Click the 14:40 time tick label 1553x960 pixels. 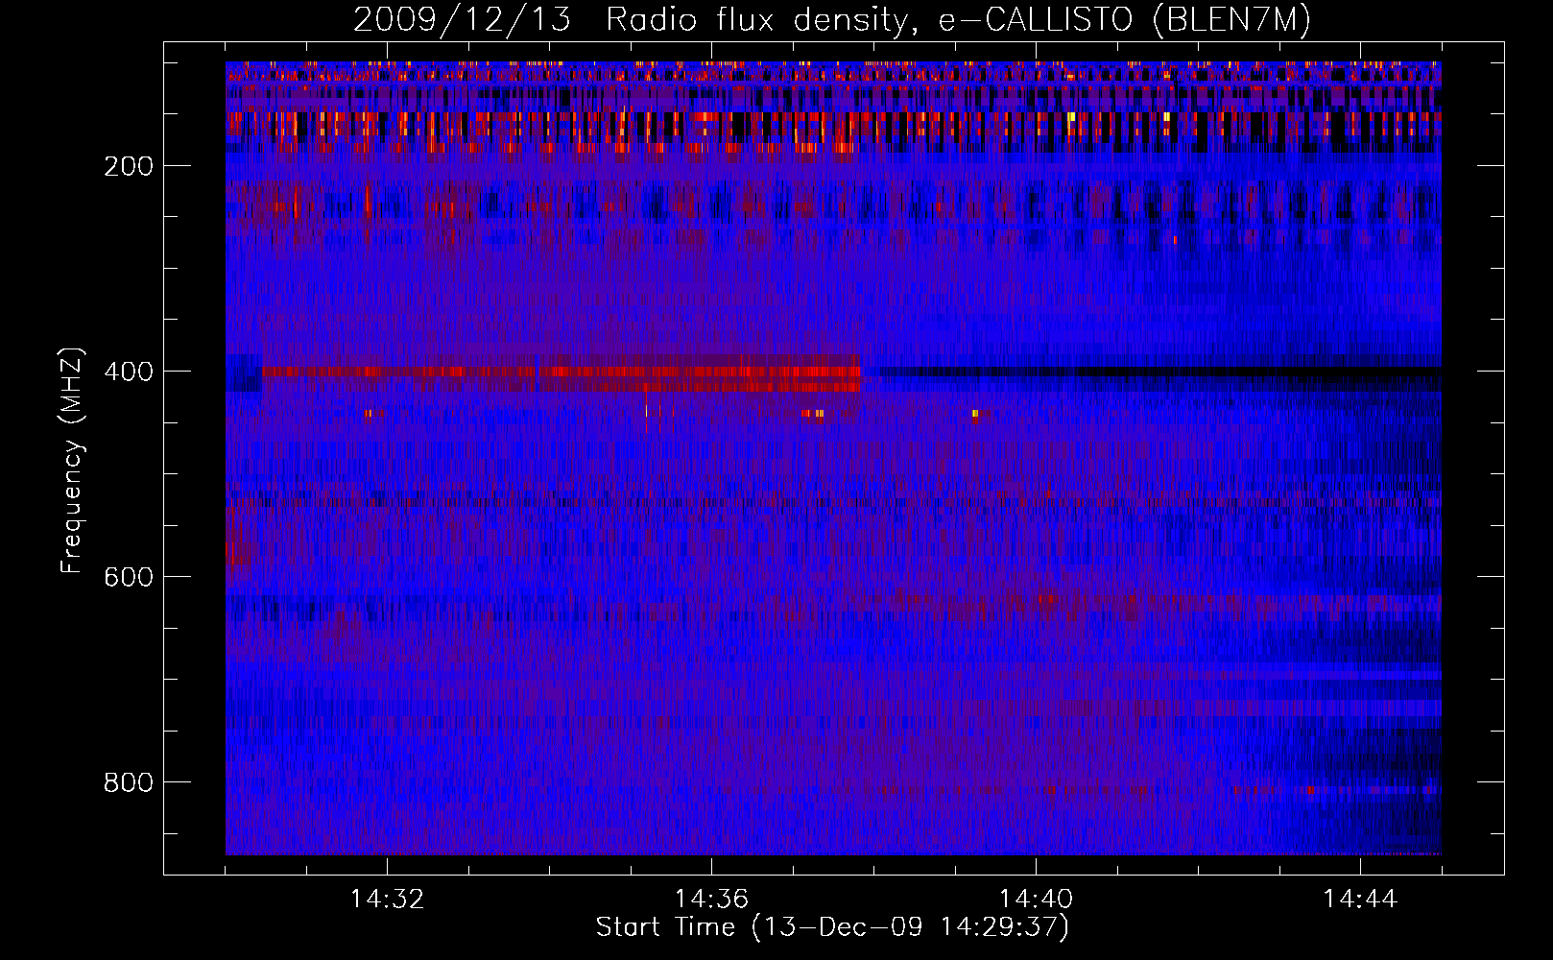tap(1036, 900)
